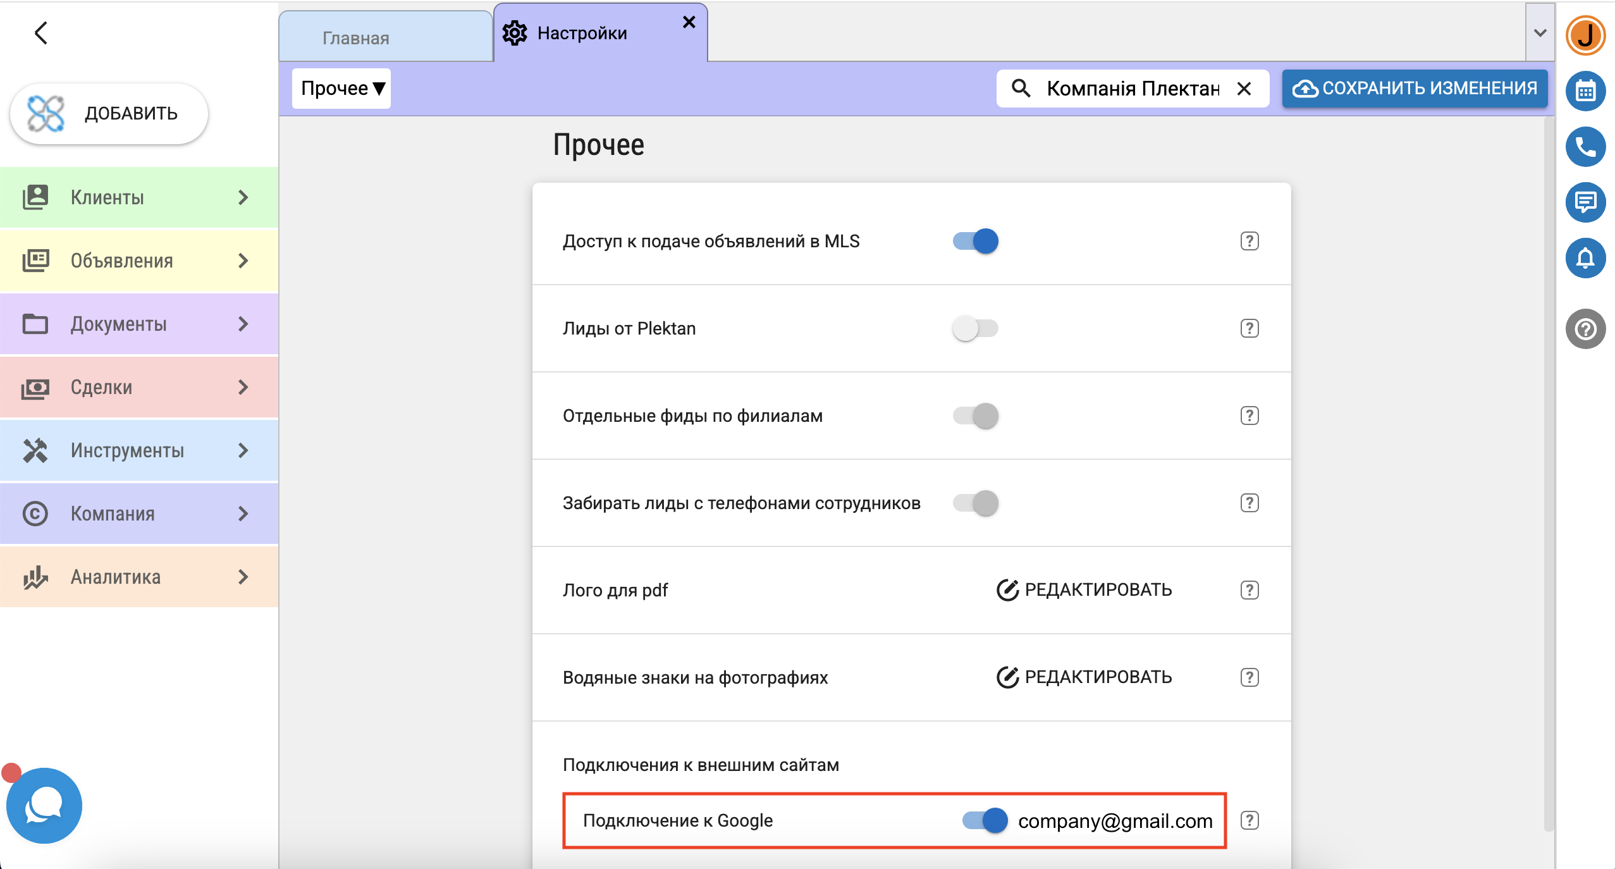The width and height of the screenshot is (1615, 869).
Task: Toggle off Подключение к Google
Action: point(985,820)
